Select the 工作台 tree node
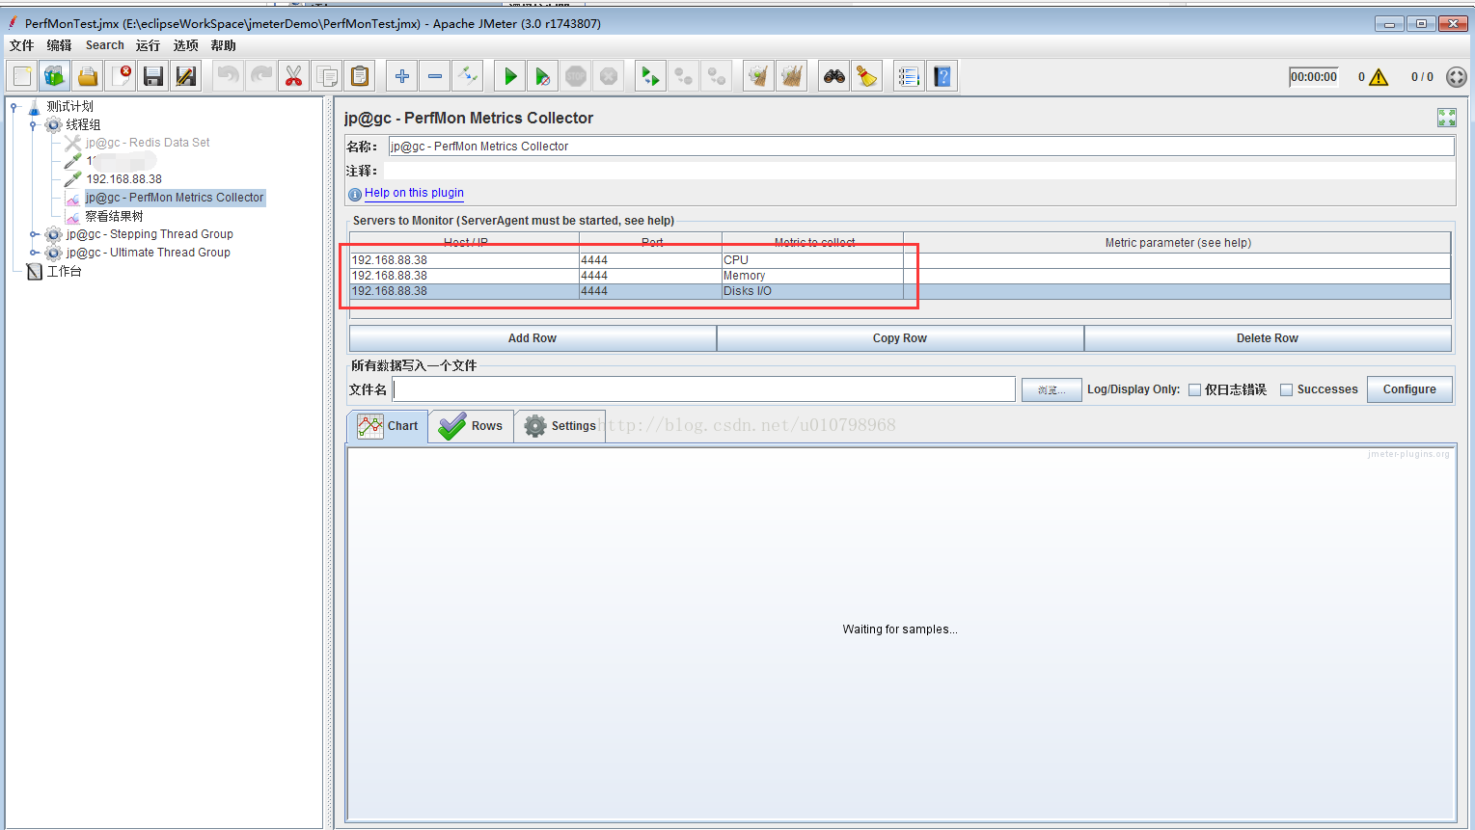 click(65, 272)
